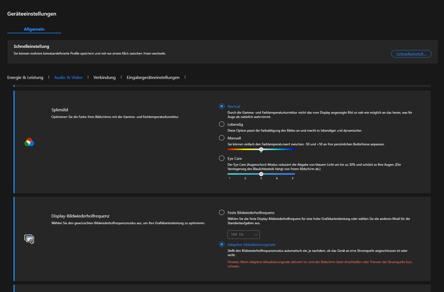This screenshot has height=292, width=444.
Task: Open Eingabegeräteeinstellungen section
Action: coord(153,78)
